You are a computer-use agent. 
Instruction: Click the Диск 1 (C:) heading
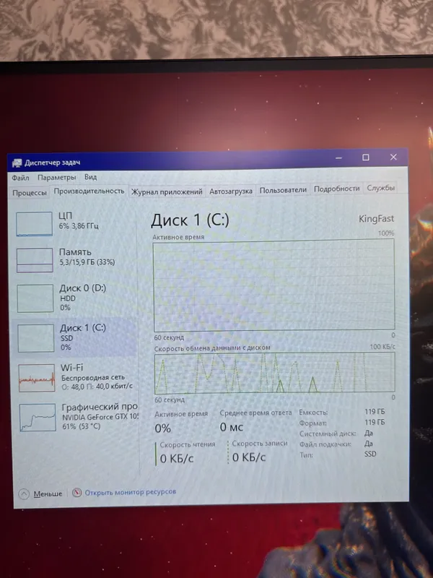(x=190, y=220)
